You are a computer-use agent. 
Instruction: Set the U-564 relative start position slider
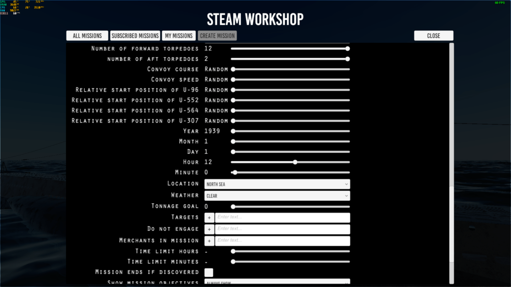[290, 111]
